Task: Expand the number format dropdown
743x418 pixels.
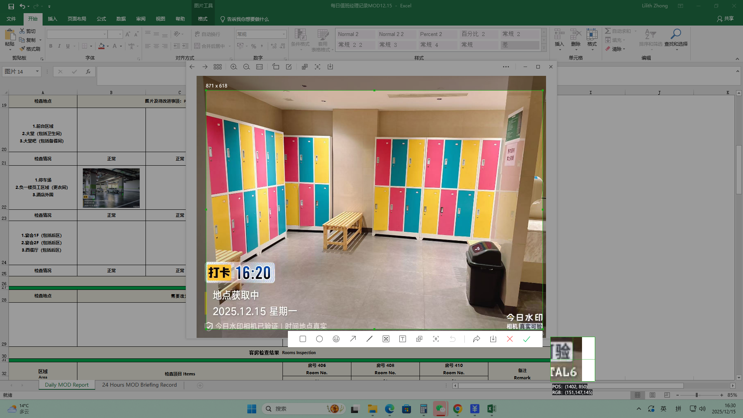Action: tap(284, 34)
